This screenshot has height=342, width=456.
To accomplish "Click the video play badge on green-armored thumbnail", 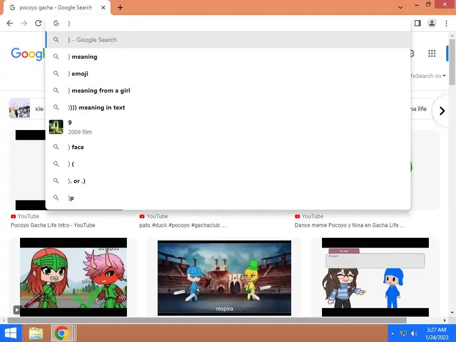I will point(17,310).
